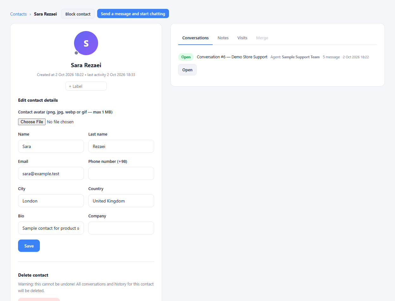This screenshot has height=301, width=395.
Task: Click the 5 message count
Action: point(331,57)
